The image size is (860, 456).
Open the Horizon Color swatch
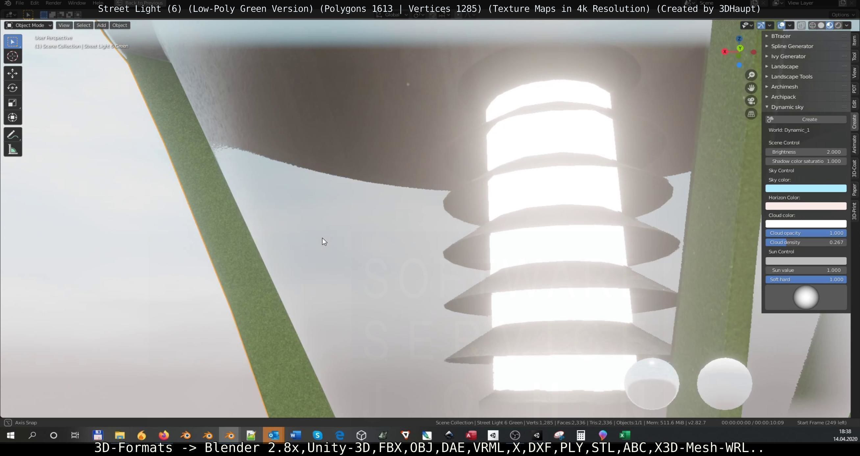[x=806, y=206]
